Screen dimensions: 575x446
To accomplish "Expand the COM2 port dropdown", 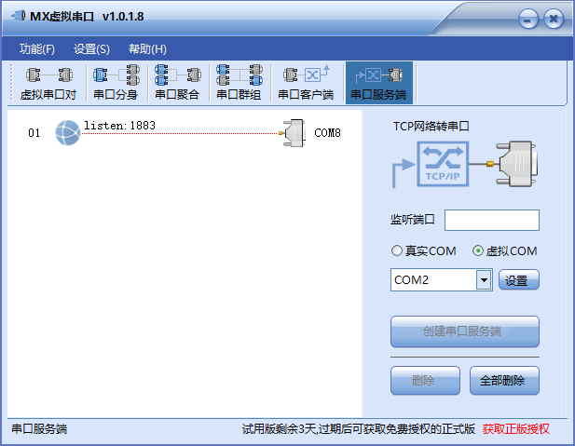I will click(484, 280).
